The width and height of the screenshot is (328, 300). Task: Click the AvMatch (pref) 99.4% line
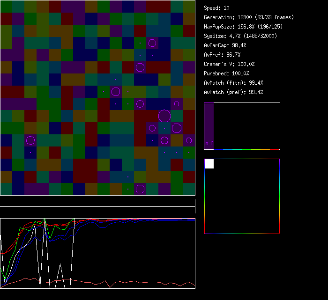(233, 92)
